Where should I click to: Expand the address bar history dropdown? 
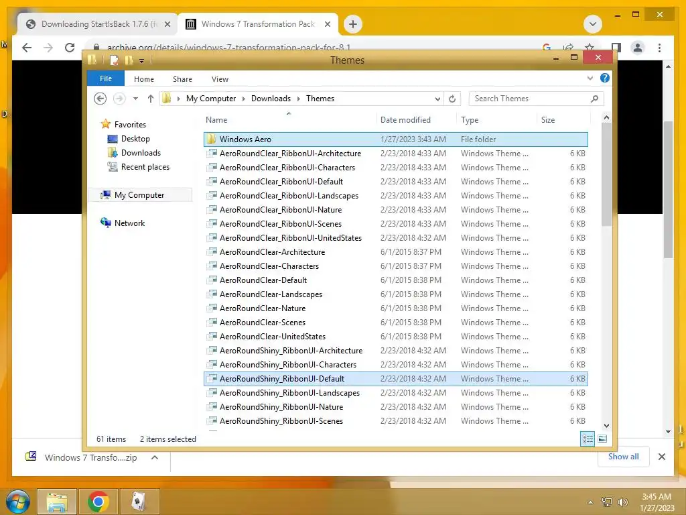tap(437, 99)
